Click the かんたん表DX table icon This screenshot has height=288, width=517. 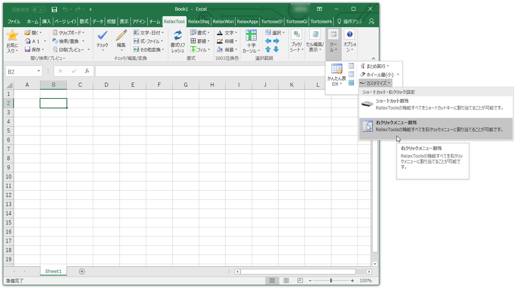337,69
